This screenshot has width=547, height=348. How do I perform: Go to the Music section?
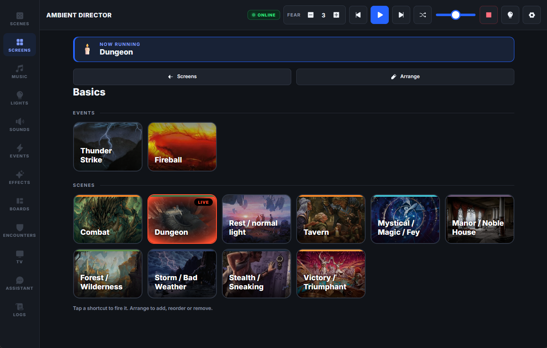click(x=19, y=71)
